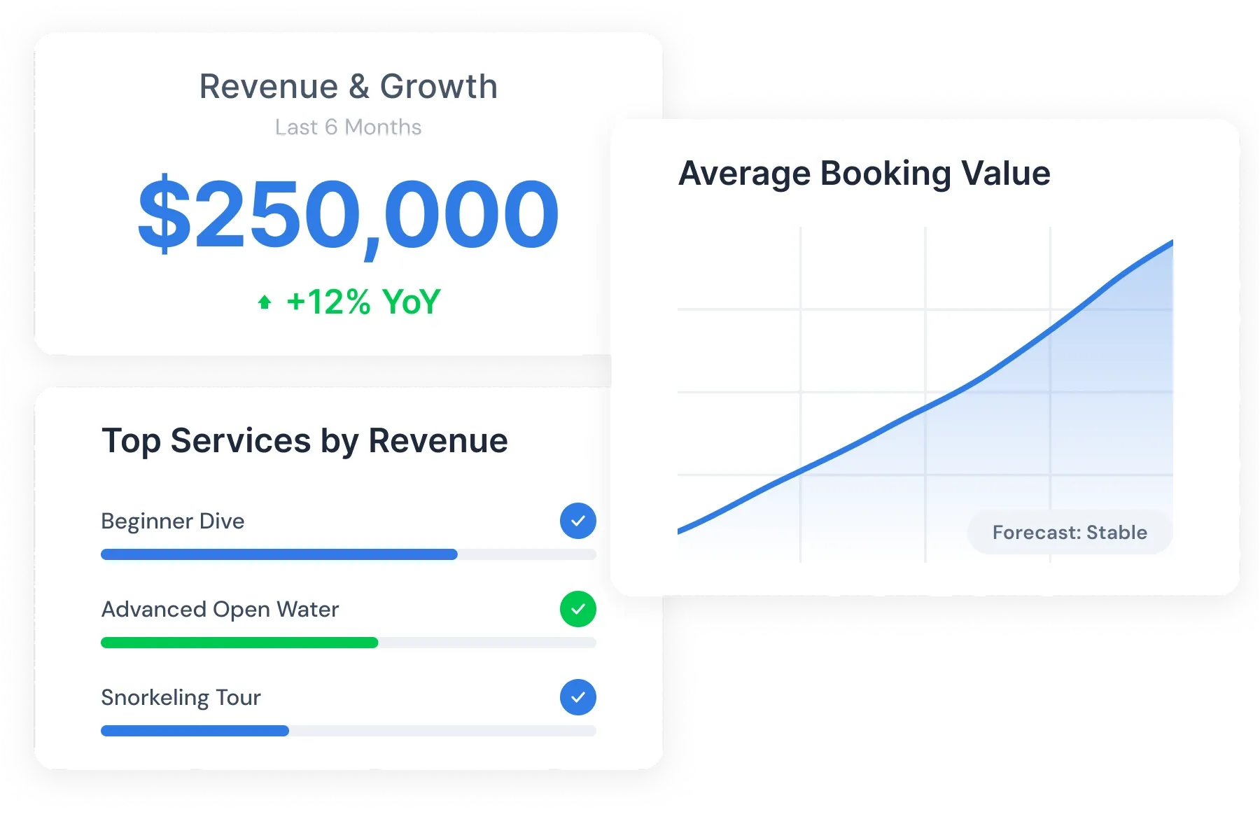Click the Top Services by Revenue heading
The image size is (1260, 840).
point(304,441)
